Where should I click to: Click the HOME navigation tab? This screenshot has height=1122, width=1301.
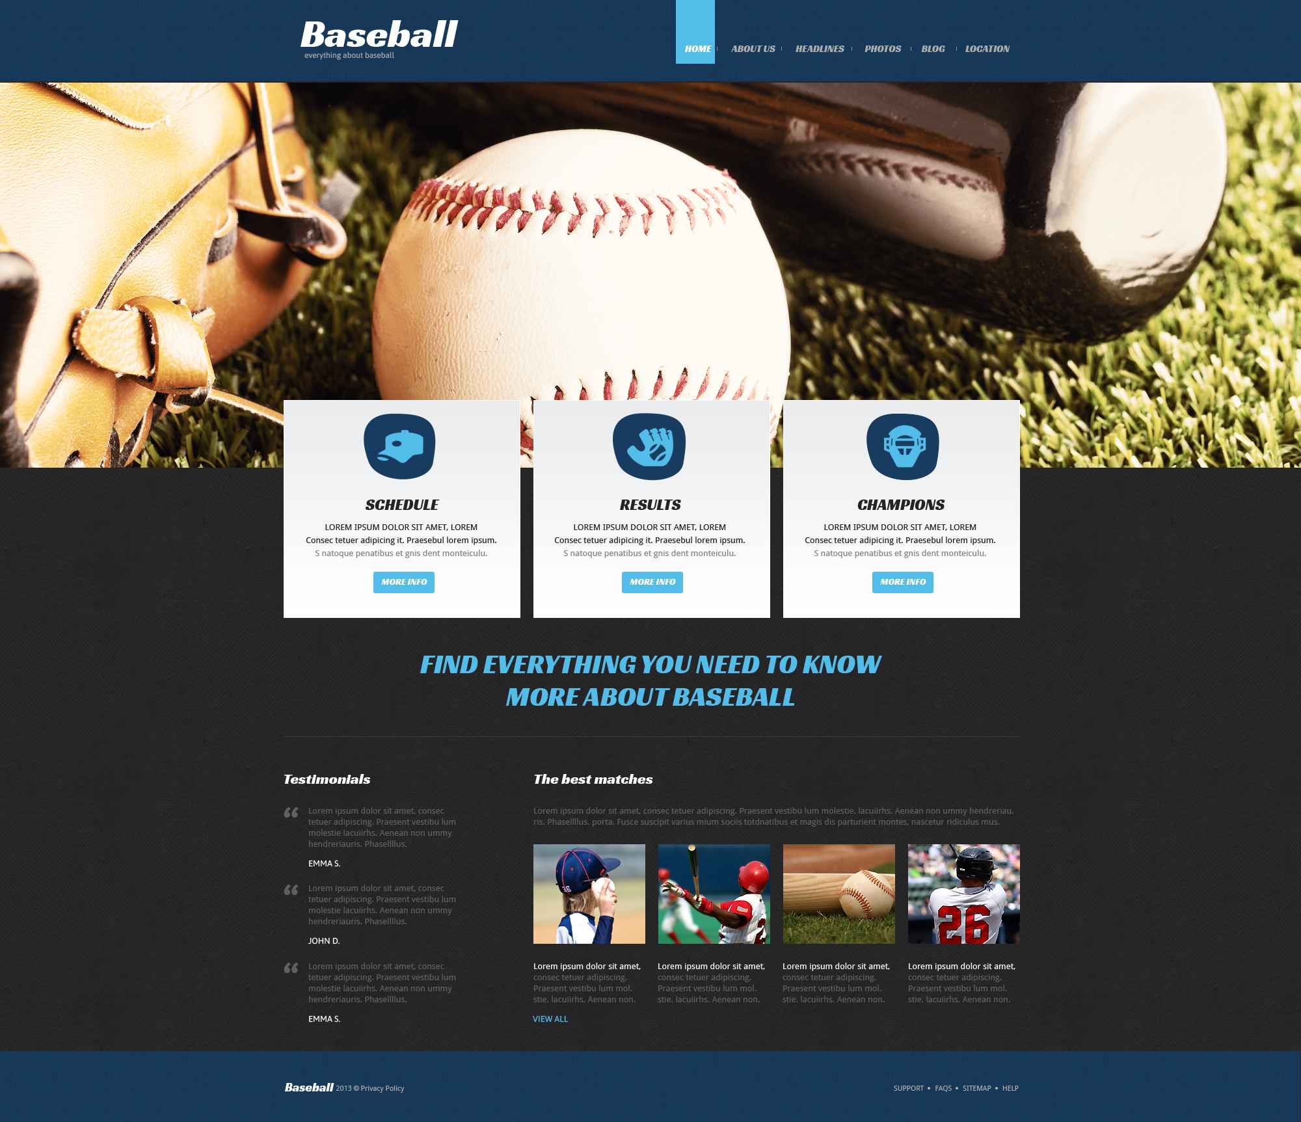point(695,49)
